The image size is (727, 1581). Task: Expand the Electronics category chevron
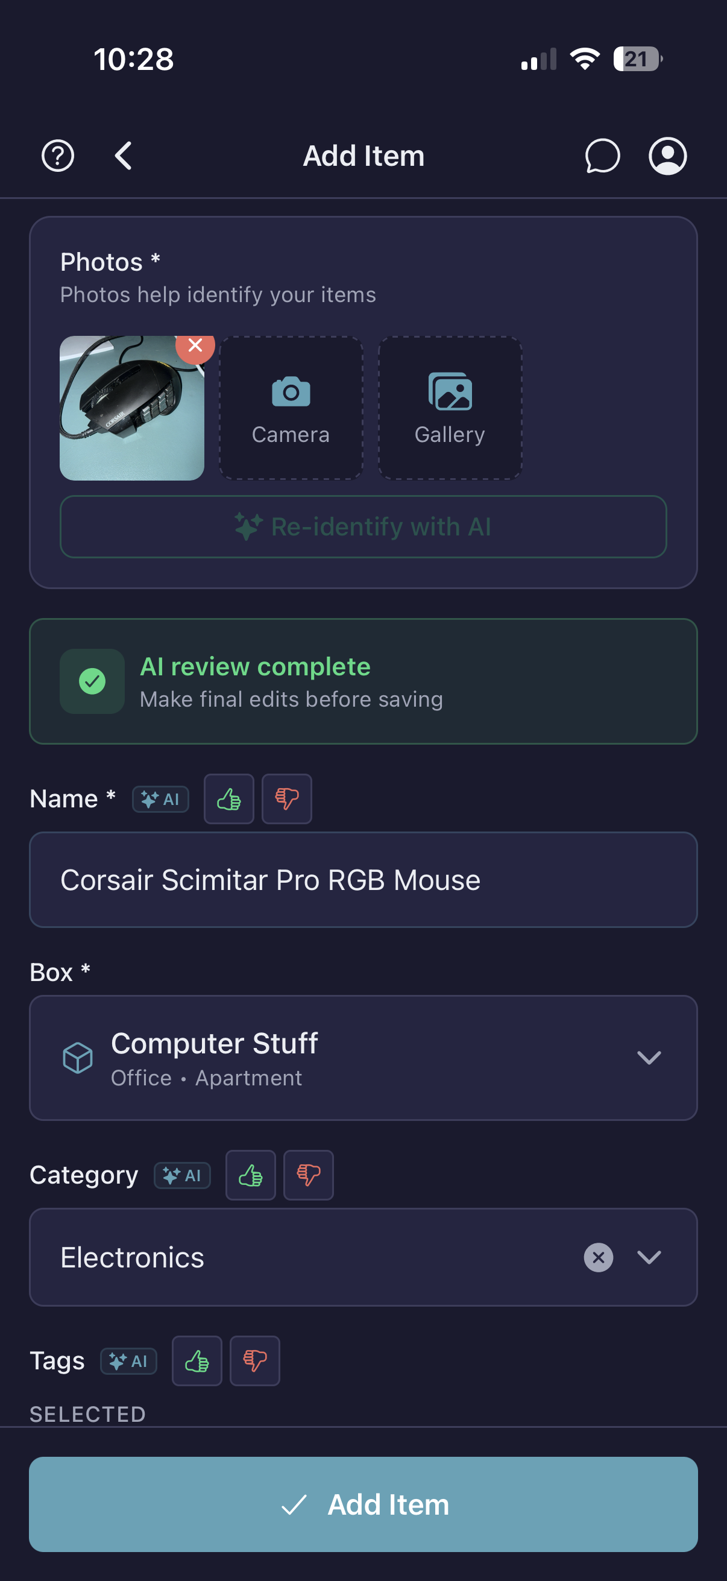tap(649, 1257)
